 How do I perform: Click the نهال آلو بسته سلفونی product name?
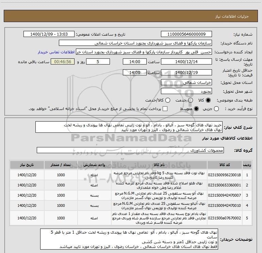(x=159, y=196)
